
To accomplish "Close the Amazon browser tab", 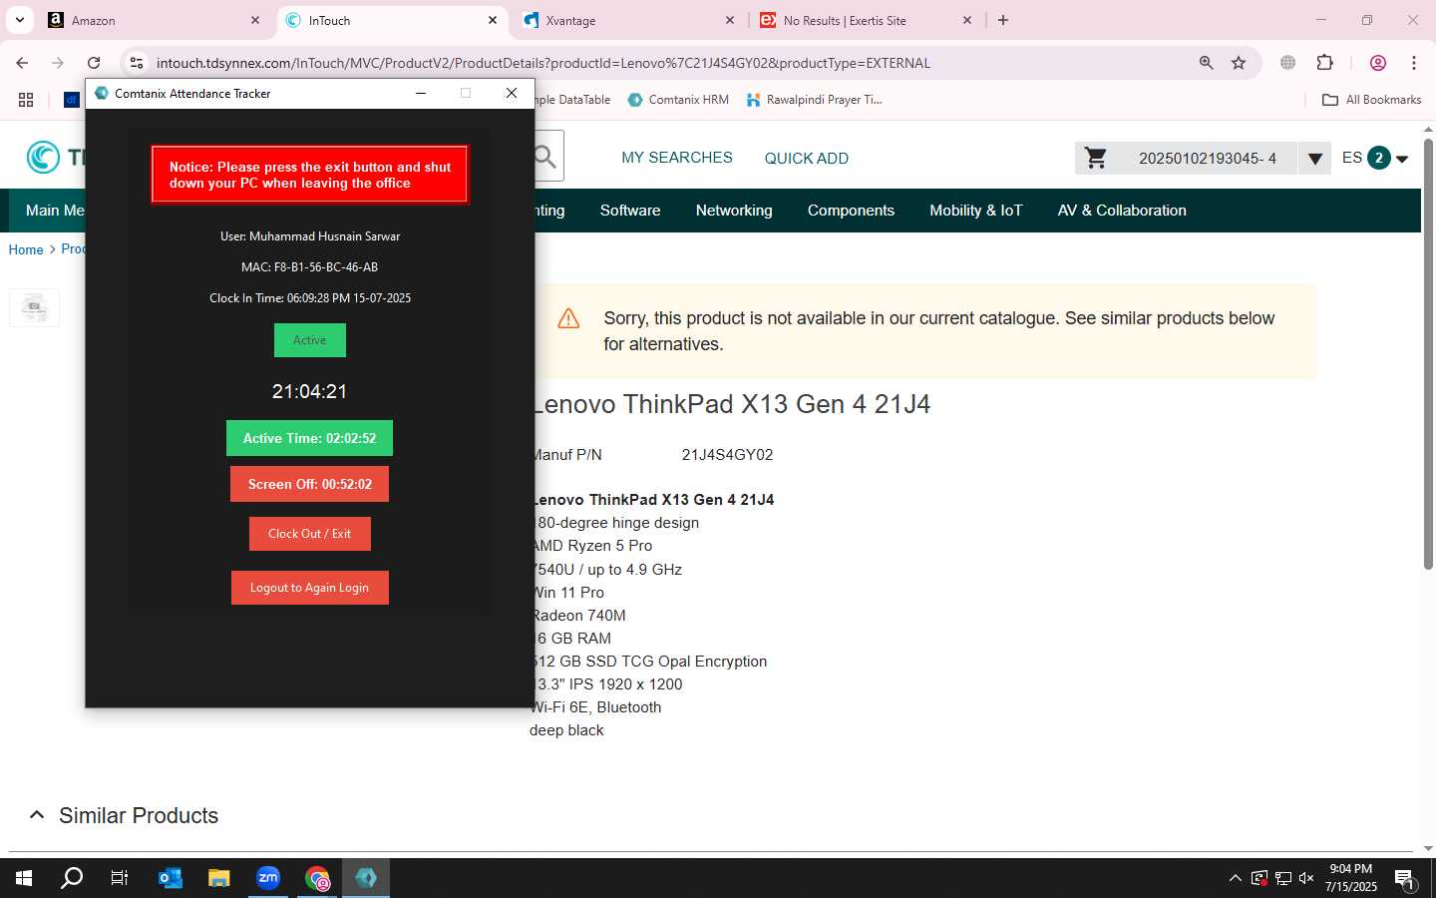I will coord(255,20).
